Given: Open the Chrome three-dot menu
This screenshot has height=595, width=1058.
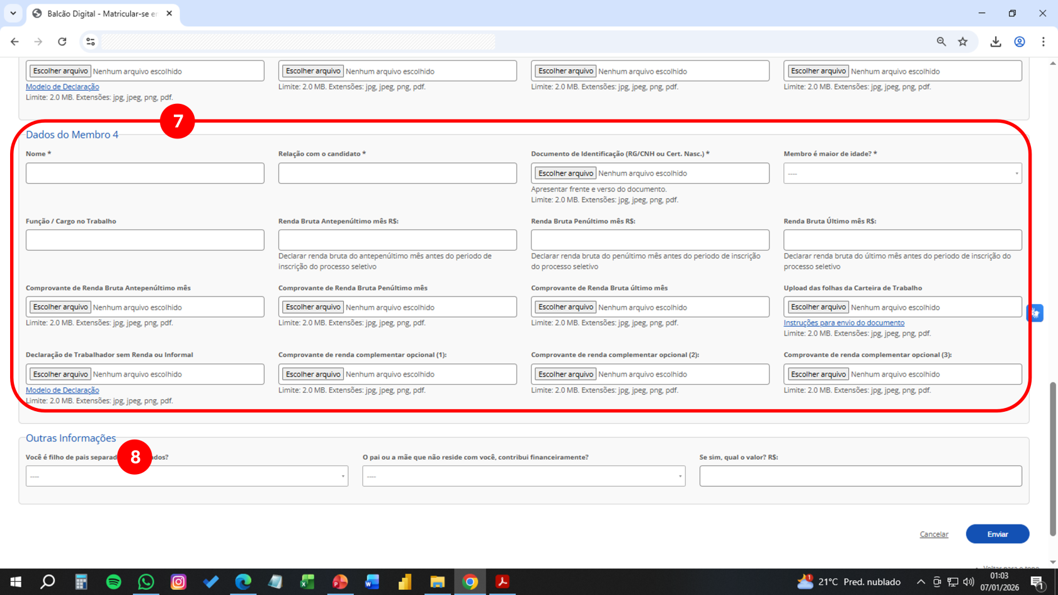Looking at the screenshot, I should (1043, 42).
